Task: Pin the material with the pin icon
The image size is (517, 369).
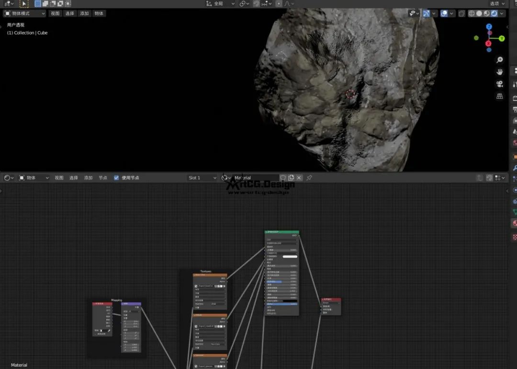Action: pyautogui.click(x=309, y=178)
